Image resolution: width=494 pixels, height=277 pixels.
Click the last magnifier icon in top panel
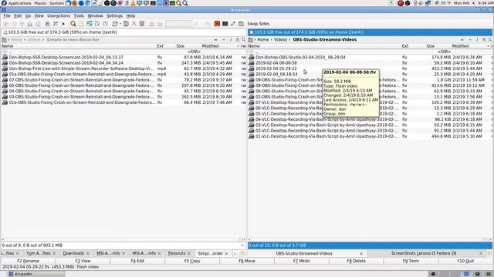coord(185,3)
